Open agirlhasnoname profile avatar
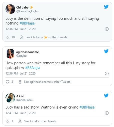The image size is (114, 127). coord(10,53)
